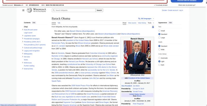The height and width of the screenshot is (106, 207).
Task: Choose the Dark color mode
Action: coord(159,65)
